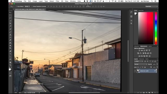Add a Channel Mixer adjustment
This screenshot has width=167, height=94.
148,53
